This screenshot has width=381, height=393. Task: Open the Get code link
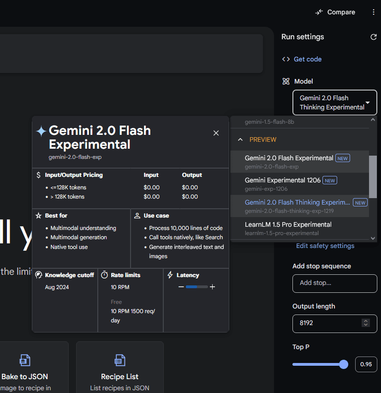point(307,59)
